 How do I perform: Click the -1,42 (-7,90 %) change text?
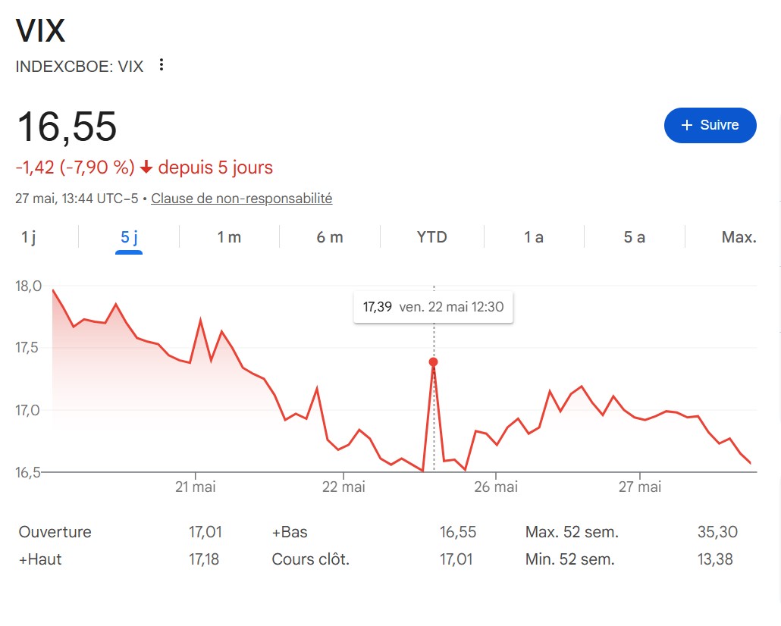[x=75, y=167]
